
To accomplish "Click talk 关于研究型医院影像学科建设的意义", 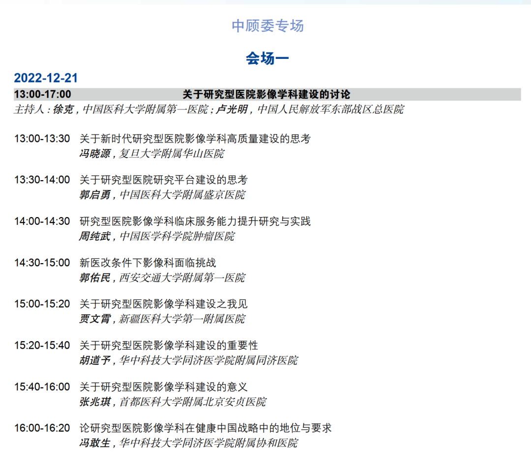I will point(164,386).
